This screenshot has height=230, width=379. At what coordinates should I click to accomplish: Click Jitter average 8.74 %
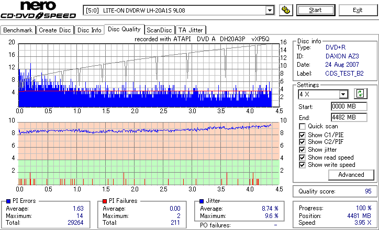point(270,208)
